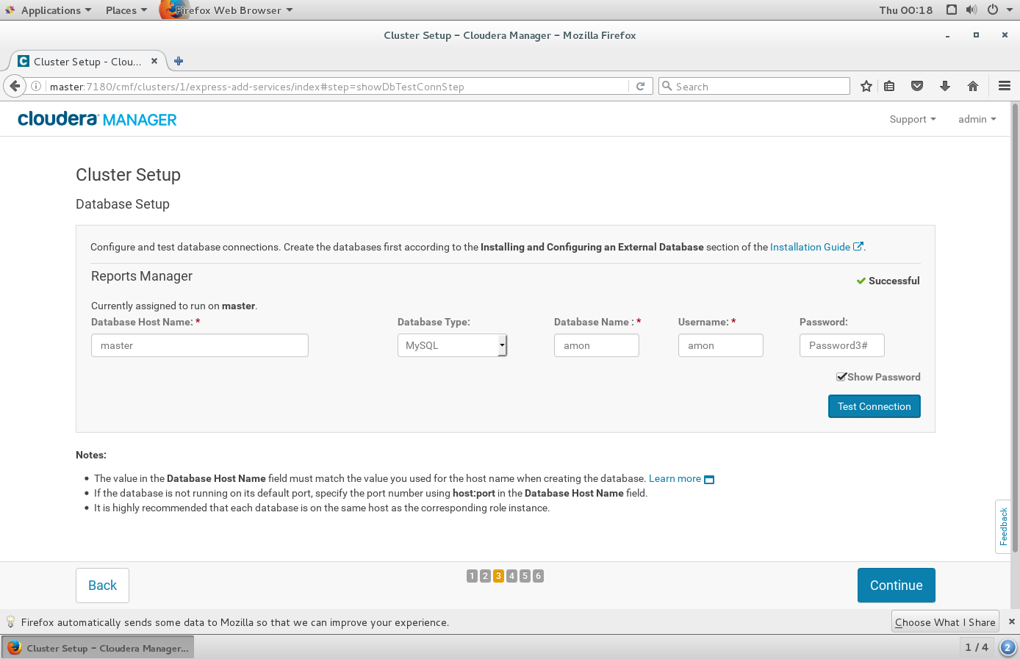The height and width of the screenshot is (659, 1020).
Task: Click the Continue button
Action: (x=896, y=586)
